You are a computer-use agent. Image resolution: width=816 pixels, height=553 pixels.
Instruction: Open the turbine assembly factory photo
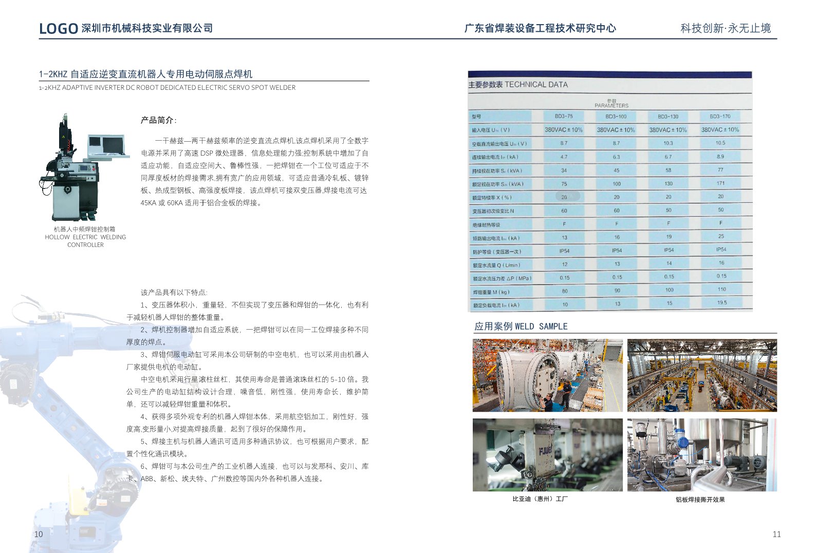[x=548, y=375]
